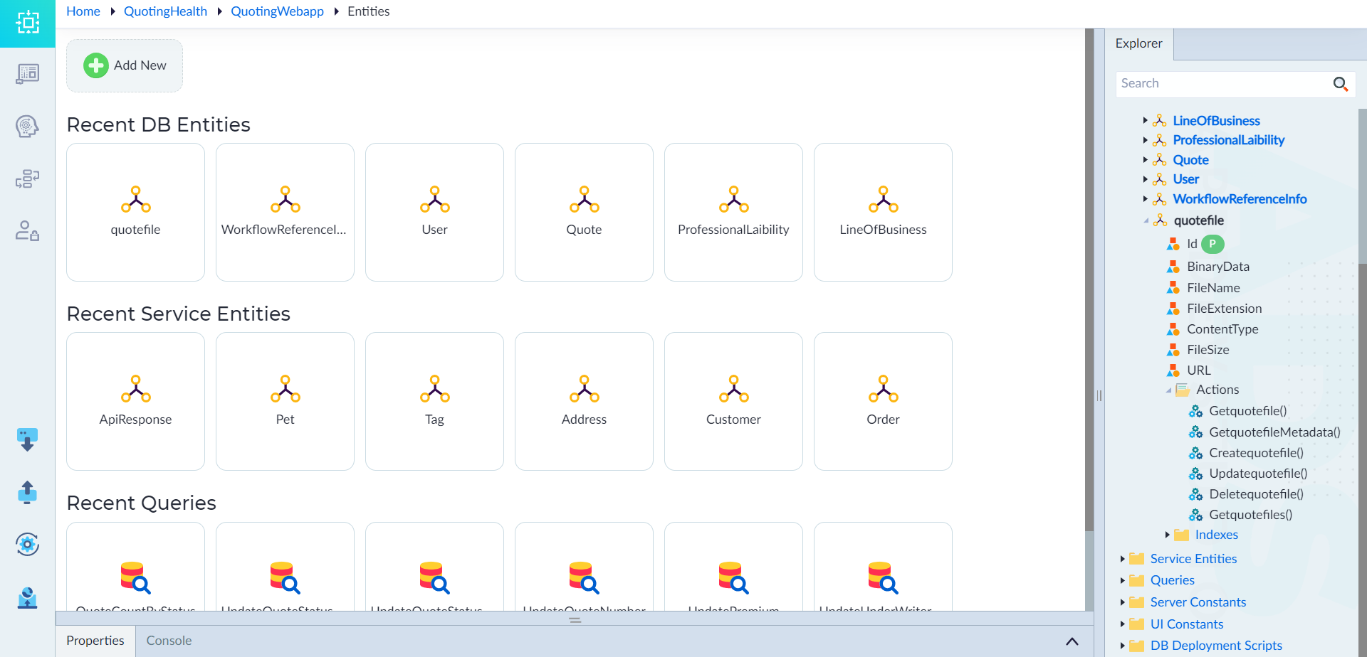1367x657 pixels.
Task: Open the ApiResponse service entity card
Action: 135,401
